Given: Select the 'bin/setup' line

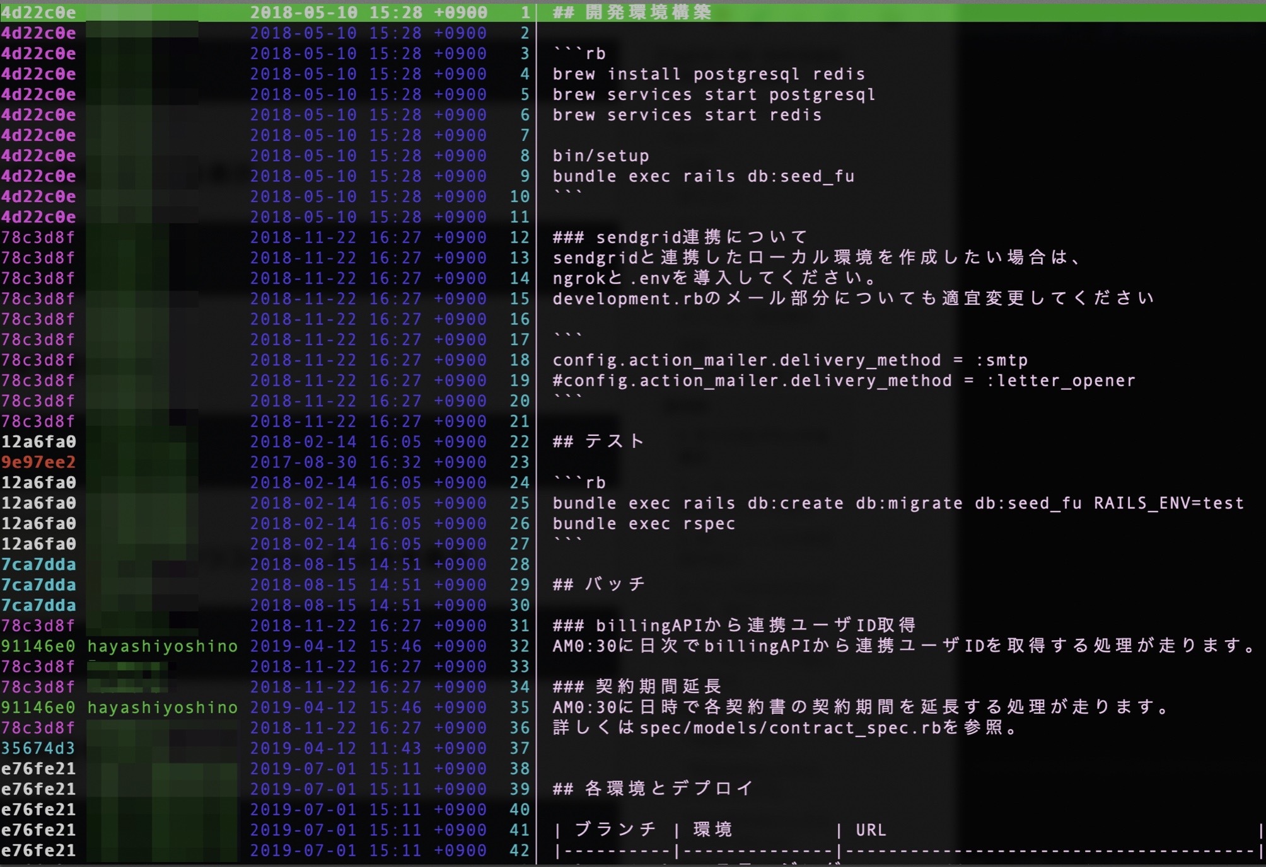Looking at the screenshot, I should pos(601,156).
